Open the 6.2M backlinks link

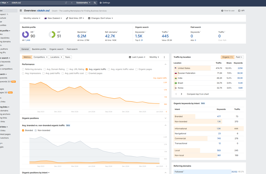[x=82, y=36]
